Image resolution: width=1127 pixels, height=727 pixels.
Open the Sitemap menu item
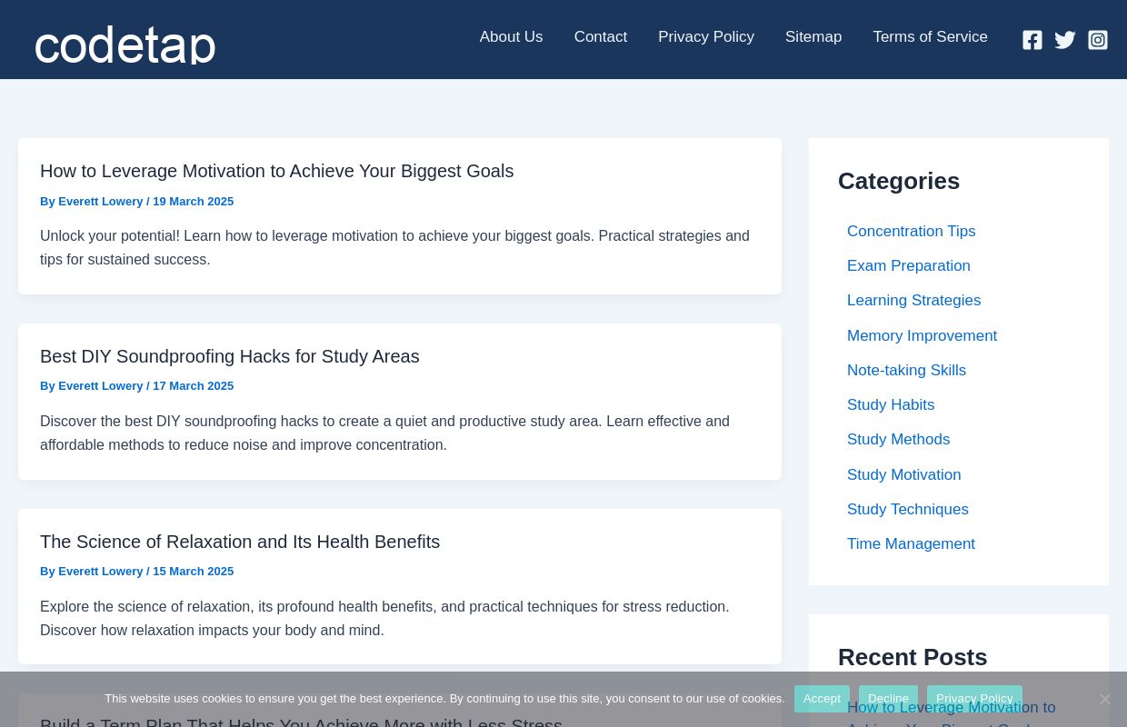click(813, 37)
